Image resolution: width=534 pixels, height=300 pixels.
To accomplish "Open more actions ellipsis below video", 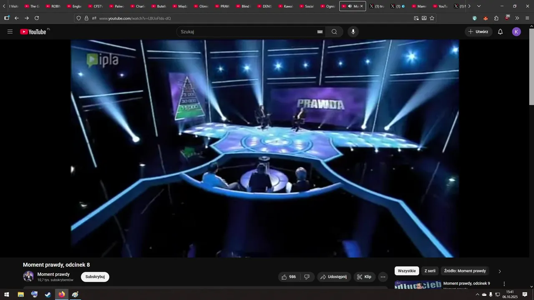I will tap(383, 277).
